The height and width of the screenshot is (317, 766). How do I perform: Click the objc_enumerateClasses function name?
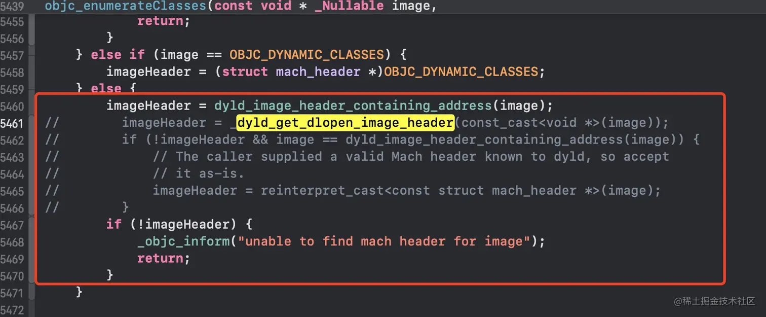125,6
